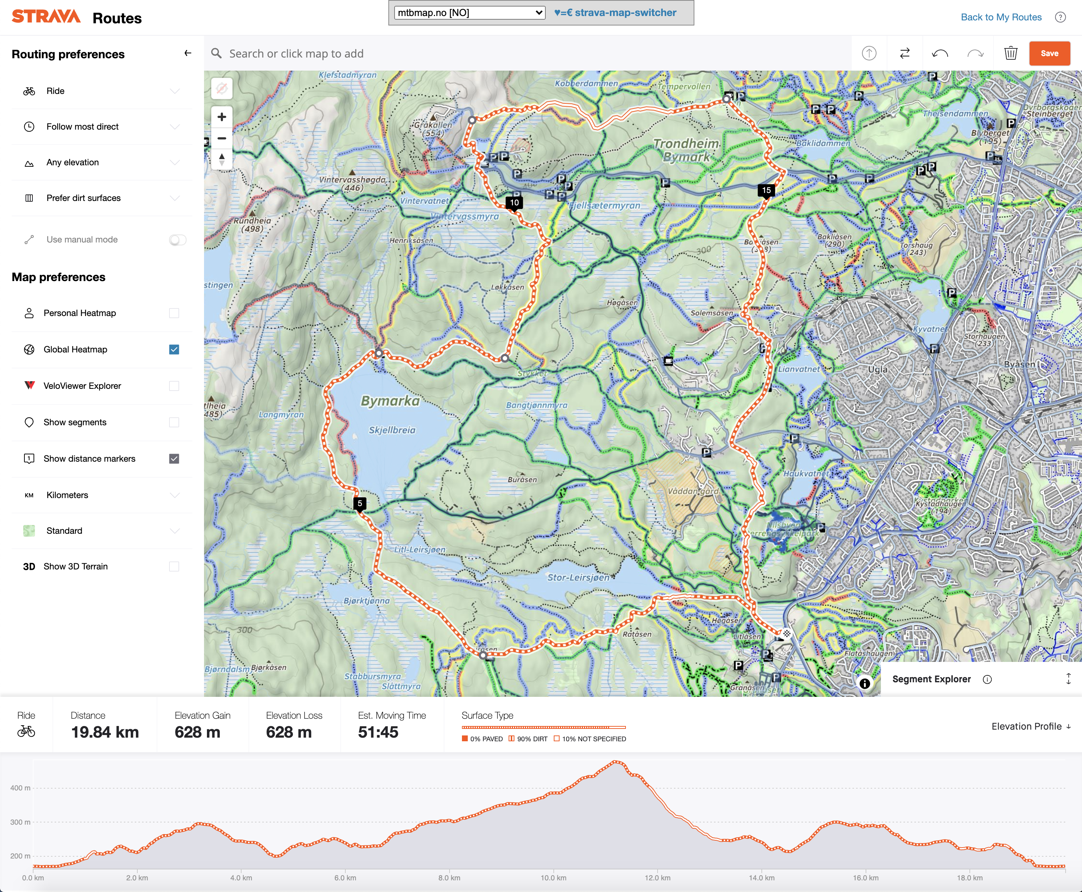The width and height of the screenshot is (1082, 892).
Task: Reverse the route direction icon
Action: click(x=905, y=53)
